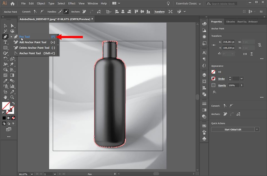The width and height of the screenshot is (267, 176).
Task: Open Transform options from the control bar
Action: point(159,12)
